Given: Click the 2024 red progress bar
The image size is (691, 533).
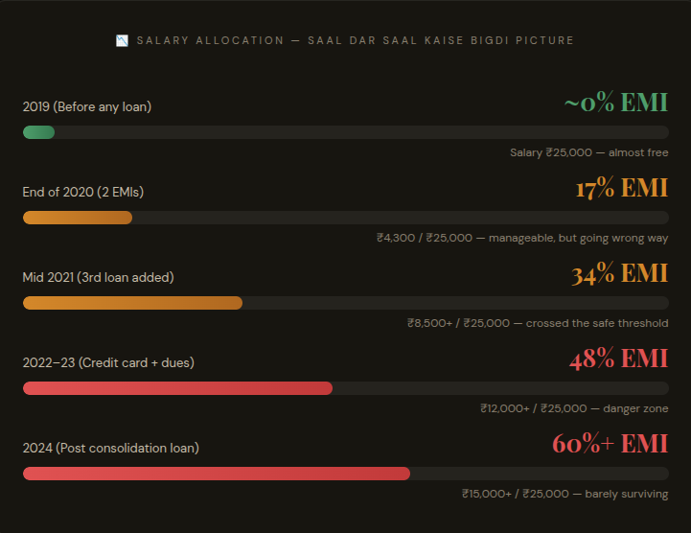Looking at the screenshot, I should [217, 474].
